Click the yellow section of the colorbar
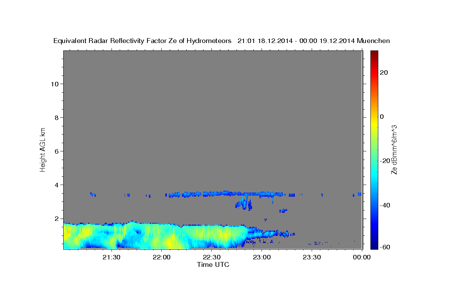 tap(374, 123)
